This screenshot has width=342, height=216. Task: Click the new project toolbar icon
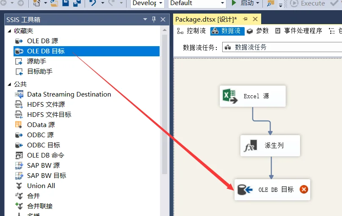tap(36, 3)
